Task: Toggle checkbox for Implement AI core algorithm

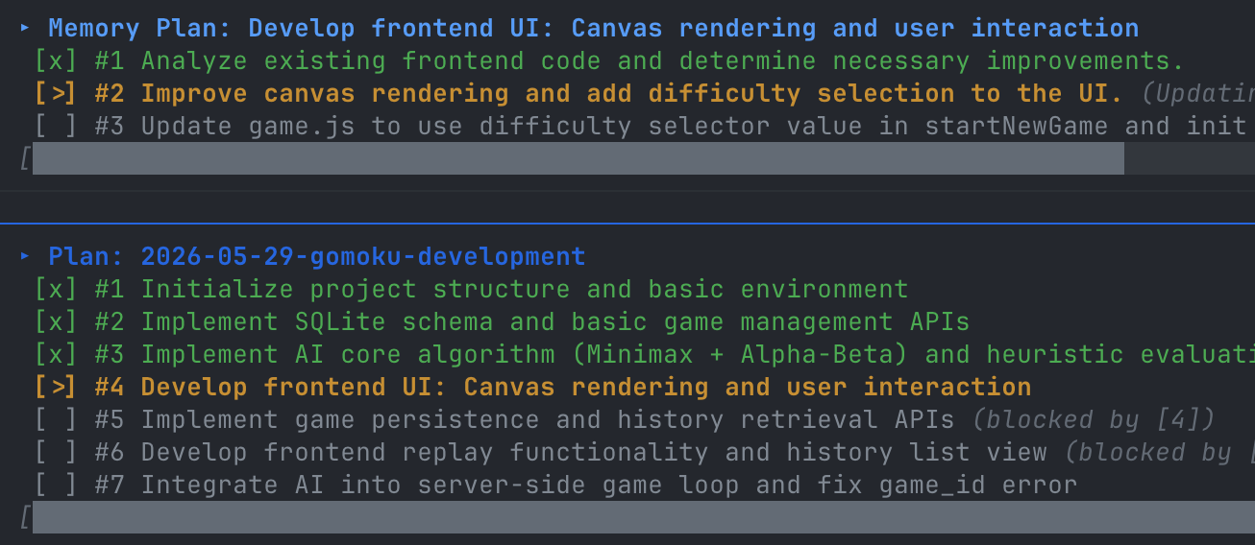Action: [x=56, y=355]
